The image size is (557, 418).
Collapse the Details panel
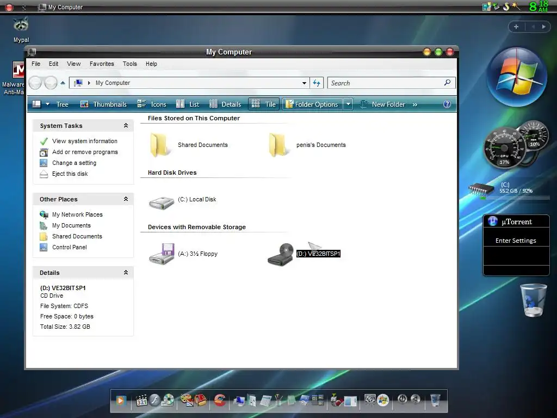point(126,273)
